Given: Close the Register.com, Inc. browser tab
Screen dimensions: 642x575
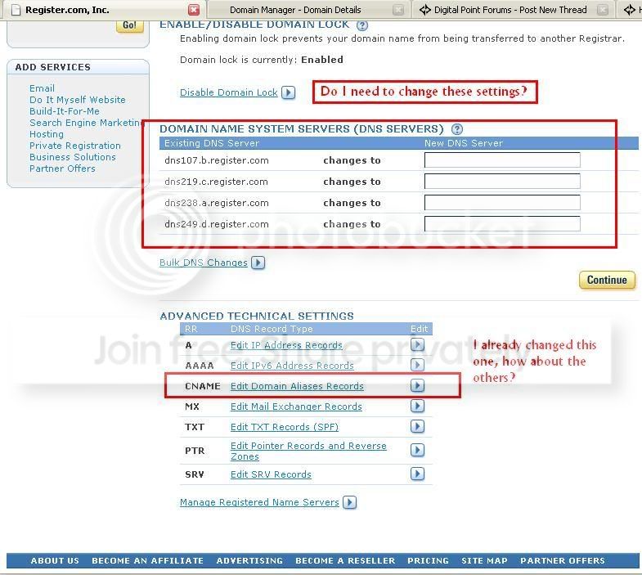Looking at the screenshot, I should [194, 10].
